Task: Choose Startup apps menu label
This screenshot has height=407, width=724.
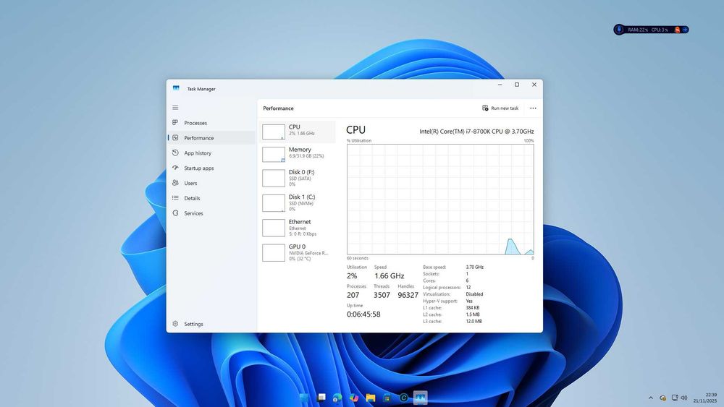Action: 199,168
